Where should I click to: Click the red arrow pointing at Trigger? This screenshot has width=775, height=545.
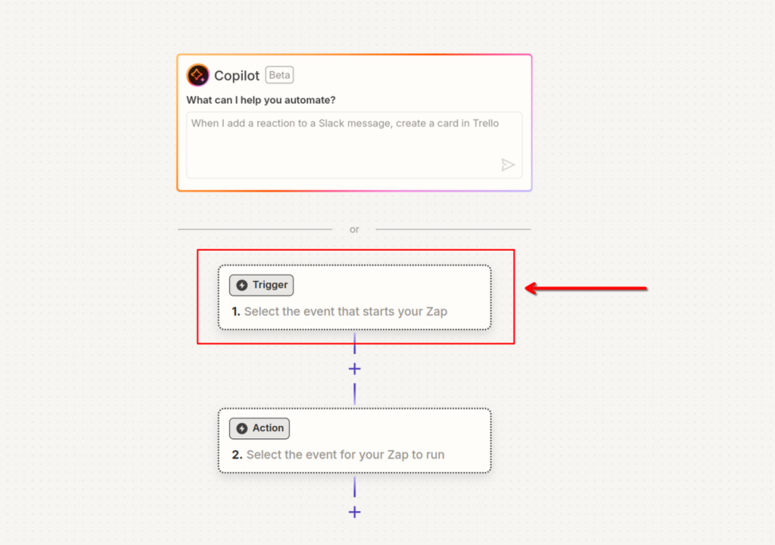[x=587, y=288]
